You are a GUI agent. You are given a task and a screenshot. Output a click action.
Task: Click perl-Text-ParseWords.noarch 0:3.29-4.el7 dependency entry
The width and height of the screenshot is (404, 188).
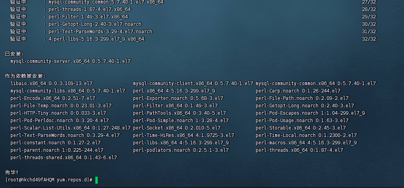[x=65, y=135]
